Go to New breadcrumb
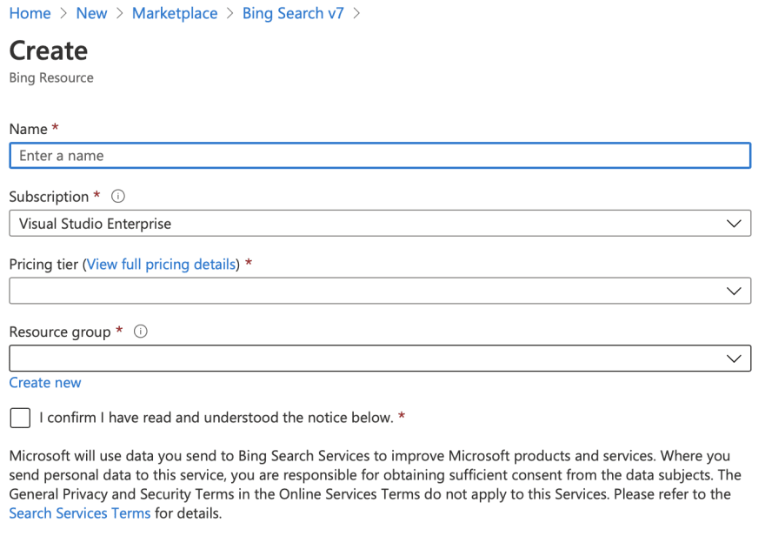 91,13
